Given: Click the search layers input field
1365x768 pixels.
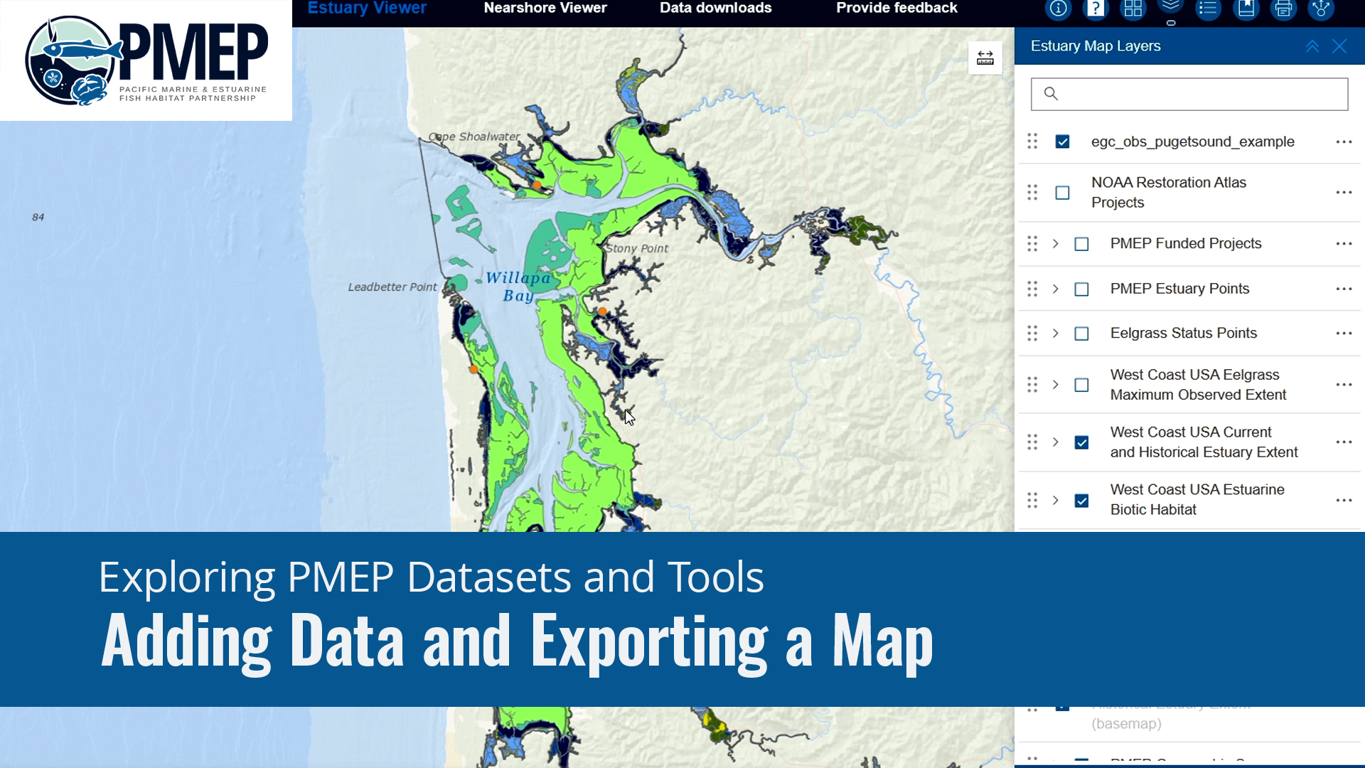Looking at the screenshot, I should 1191,93.
